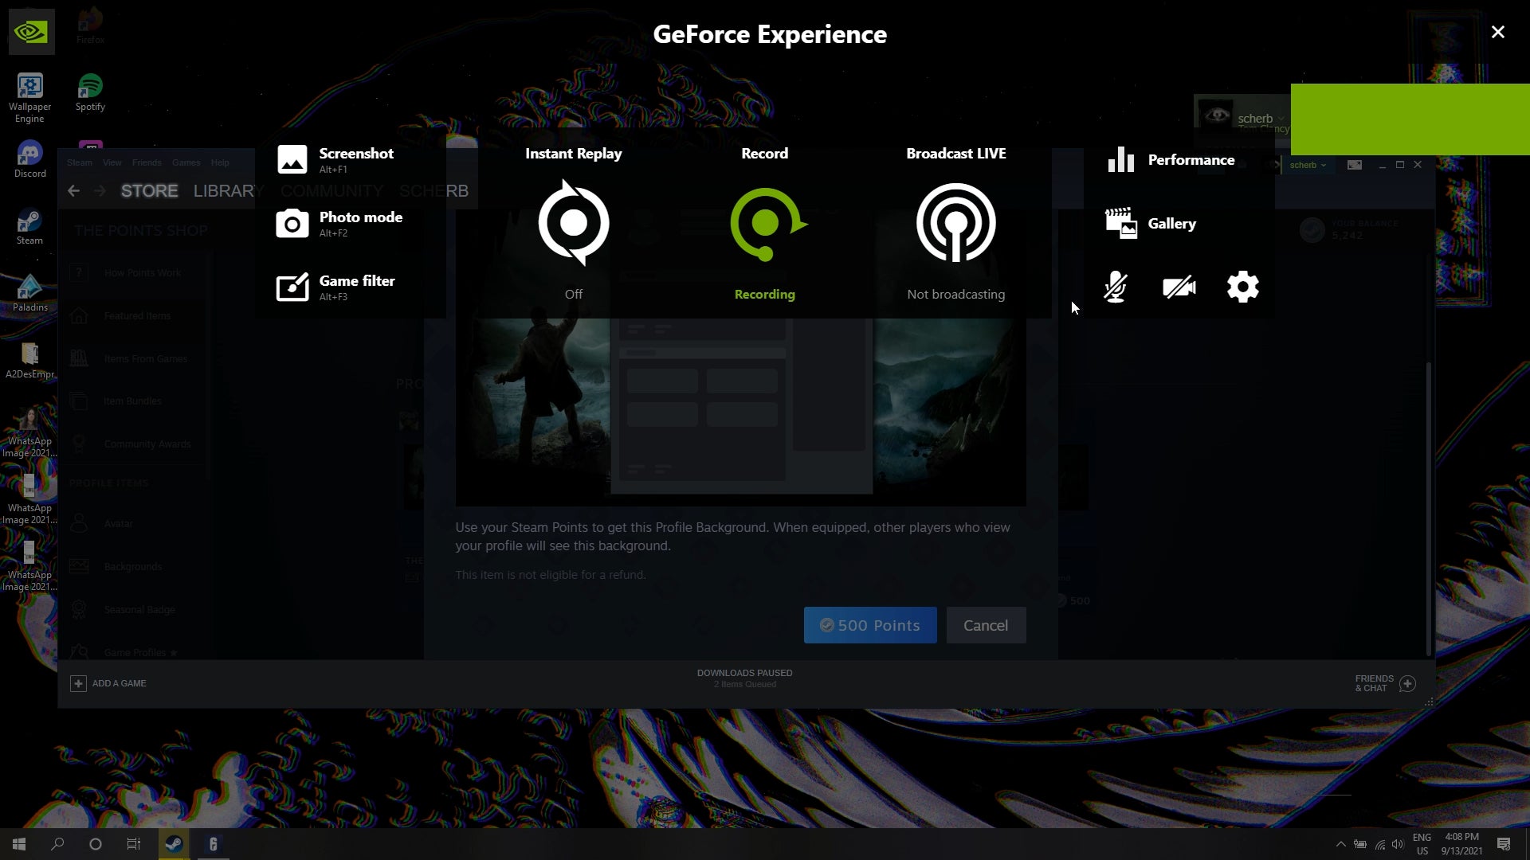This screenshot has height=860, width=1530.
Task: Open the Firefox desktop shortcut
Action: (90, 25)
